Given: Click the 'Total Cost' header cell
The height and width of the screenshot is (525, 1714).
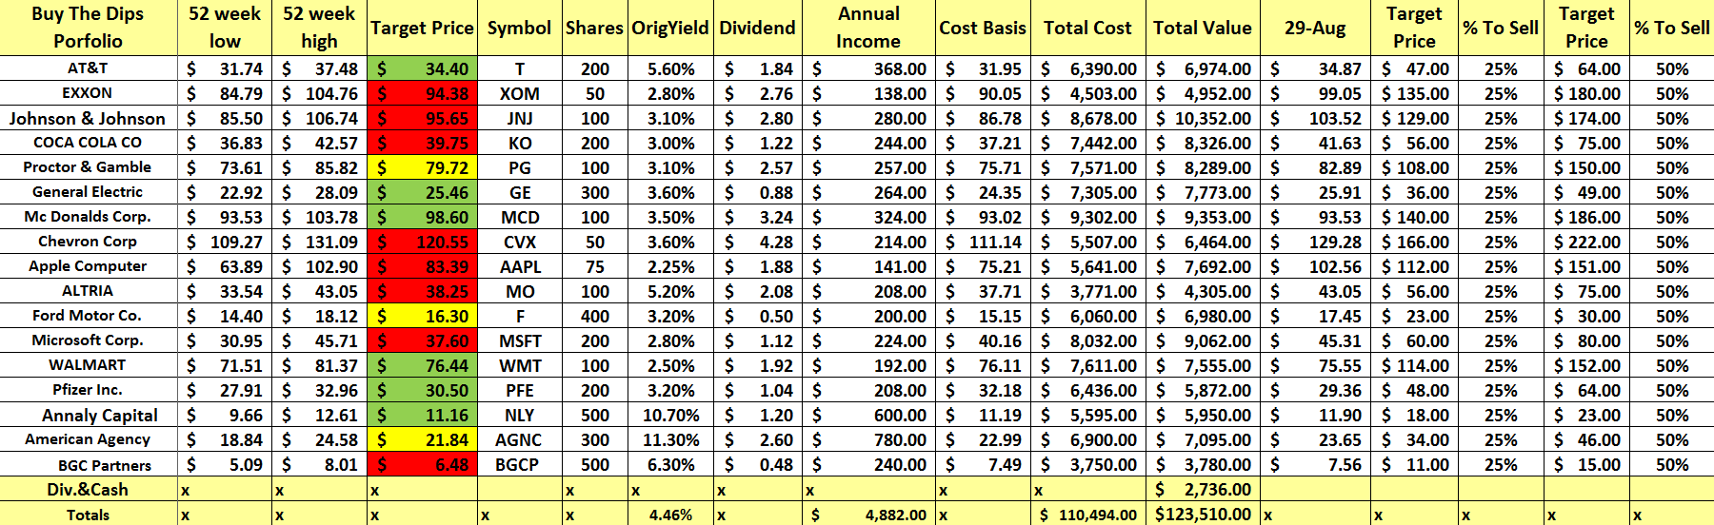Looking at the screenshot, I should (1087, 28).
